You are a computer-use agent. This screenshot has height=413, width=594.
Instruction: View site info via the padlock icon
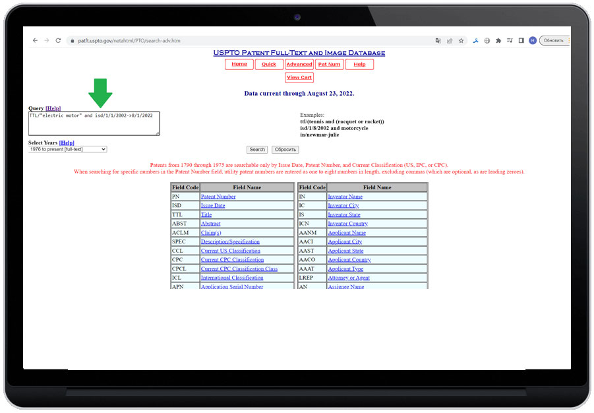[x=71, y=40]
